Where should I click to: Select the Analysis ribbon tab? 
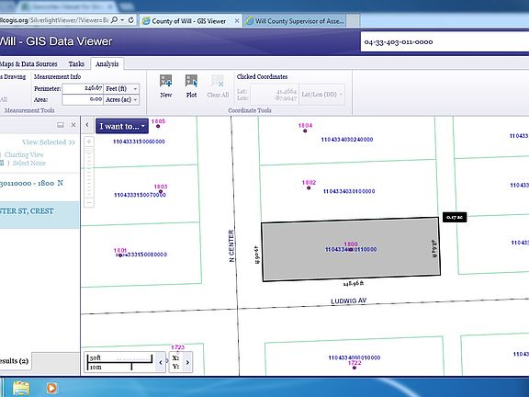pos(107,63)
